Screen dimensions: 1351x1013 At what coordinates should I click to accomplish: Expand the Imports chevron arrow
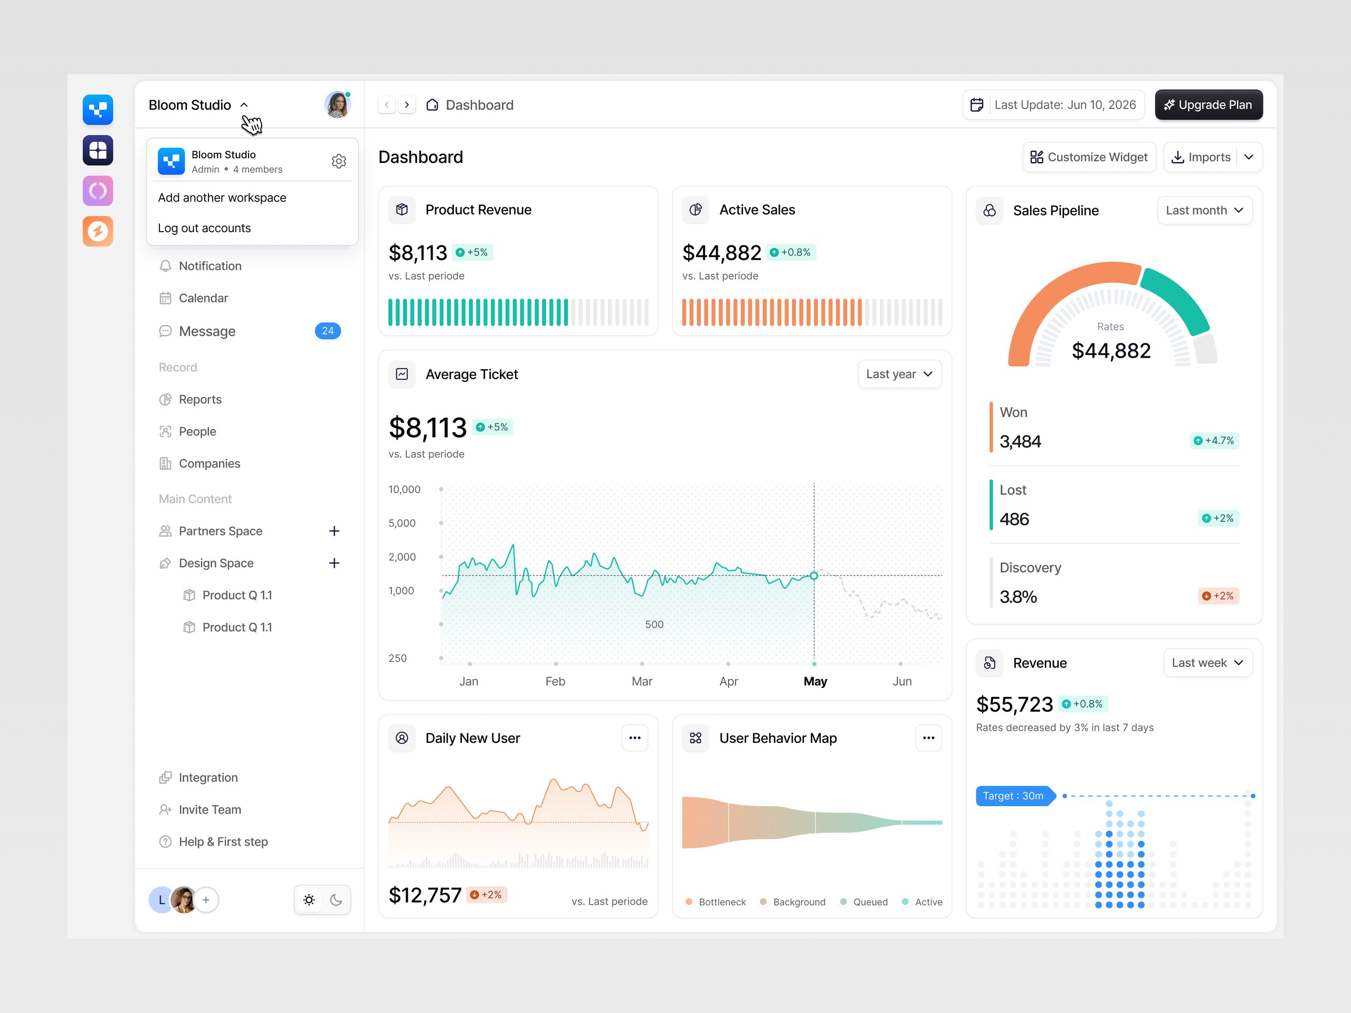1249,158
